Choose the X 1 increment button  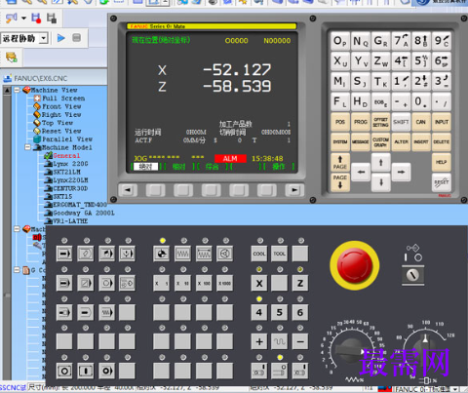162,283
